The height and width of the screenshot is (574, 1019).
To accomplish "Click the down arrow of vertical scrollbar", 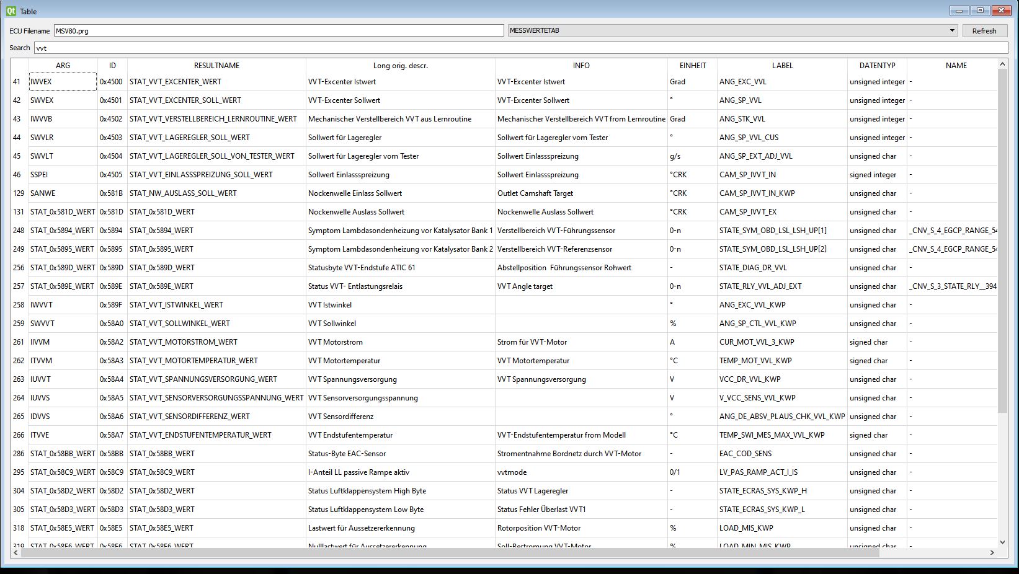I will [1003, 542].
